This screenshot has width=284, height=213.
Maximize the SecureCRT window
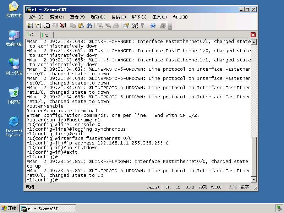[247, 10]
